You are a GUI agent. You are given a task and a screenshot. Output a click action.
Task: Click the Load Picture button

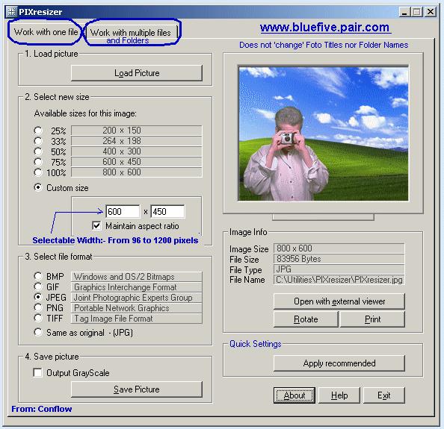[x=137, y=73]
